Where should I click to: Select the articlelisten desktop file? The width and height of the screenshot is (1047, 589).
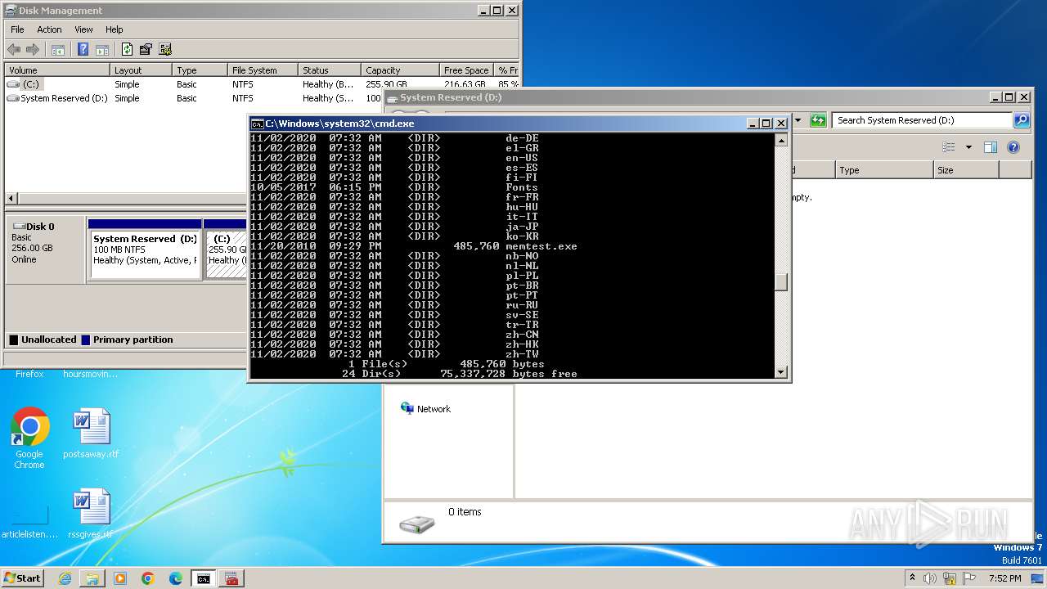[29, 520]
